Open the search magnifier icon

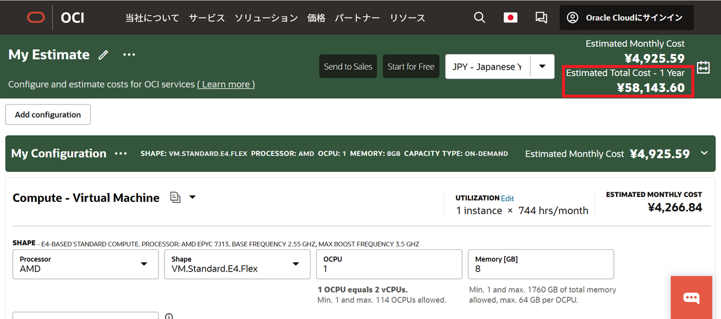[479, 17]
